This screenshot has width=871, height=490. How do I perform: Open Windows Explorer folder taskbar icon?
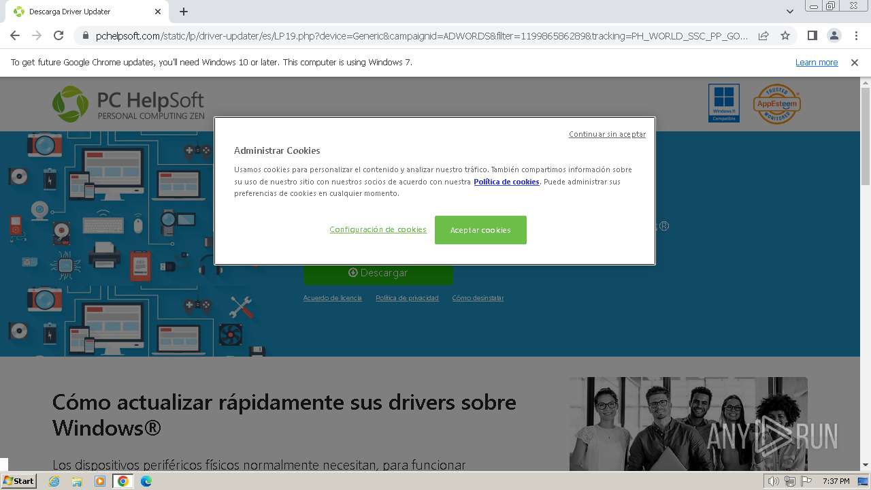pos(77,481)
